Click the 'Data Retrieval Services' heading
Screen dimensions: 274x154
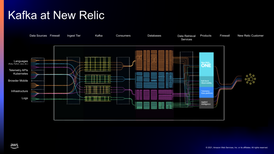[186, 37]
